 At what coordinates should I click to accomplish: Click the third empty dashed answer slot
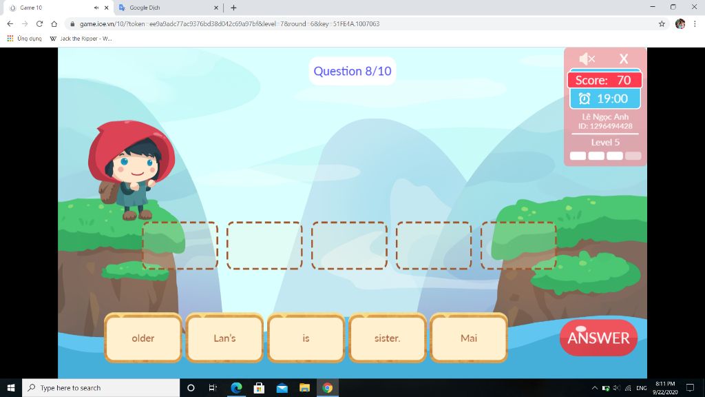click(349, 245)
